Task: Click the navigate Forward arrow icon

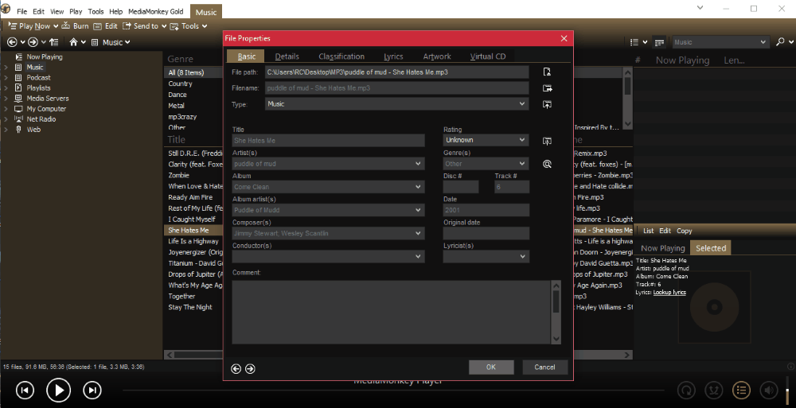Action: click(x=33, y=42)
